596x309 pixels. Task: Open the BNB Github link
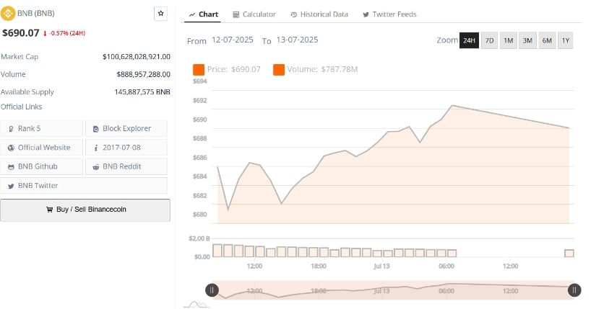tap(41, 166)
